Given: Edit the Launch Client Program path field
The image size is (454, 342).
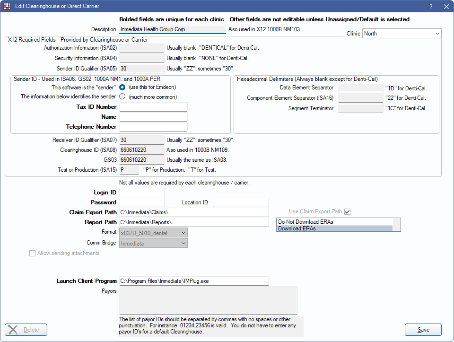Looking at the screenshot, I should click(x=194, y=281).
